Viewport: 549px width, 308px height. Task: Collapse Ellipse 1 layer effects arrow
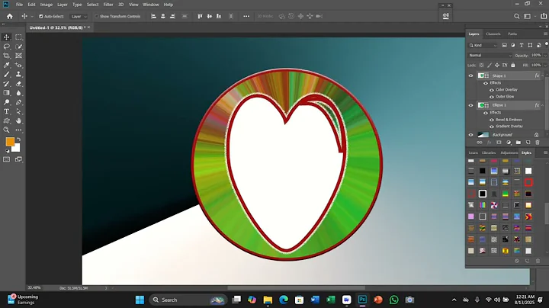tap(543, 105)
